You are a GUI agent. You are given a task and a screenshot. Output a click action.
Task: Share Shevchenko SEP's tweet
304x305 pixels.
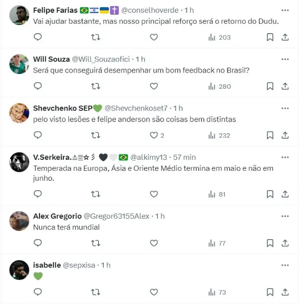click(285, 135)
